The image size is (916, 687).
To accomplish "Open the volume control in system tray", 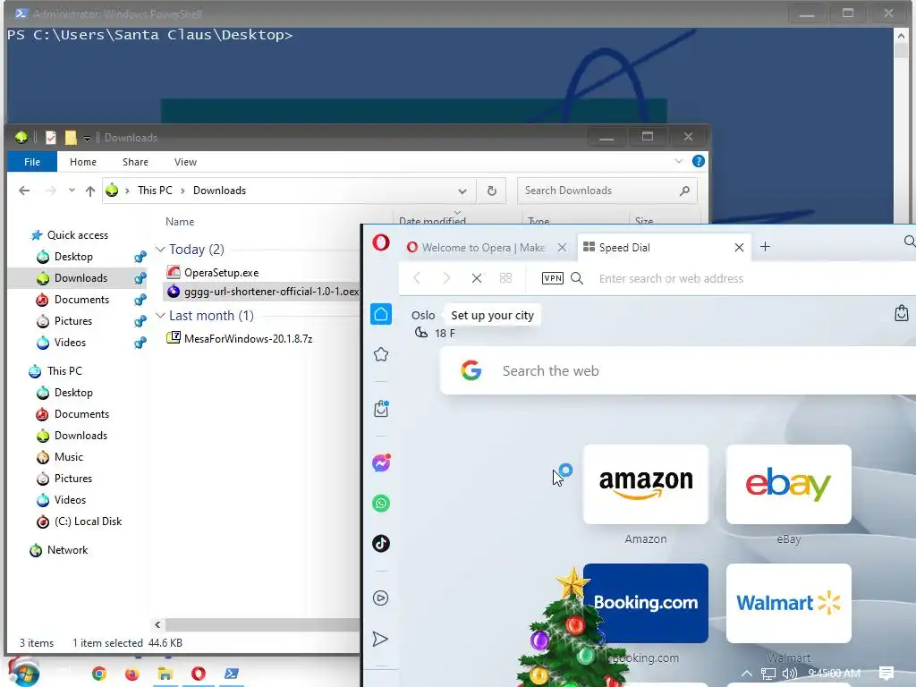I will point(789,674).
